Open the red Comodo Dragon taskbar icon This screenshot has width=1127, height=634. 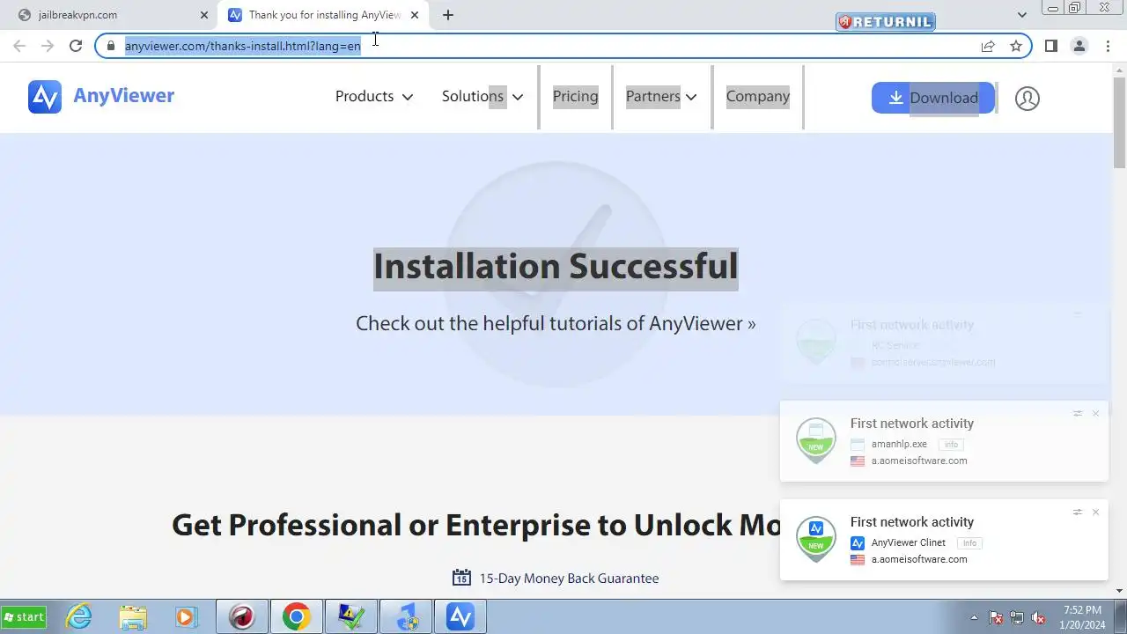(242, 617)
